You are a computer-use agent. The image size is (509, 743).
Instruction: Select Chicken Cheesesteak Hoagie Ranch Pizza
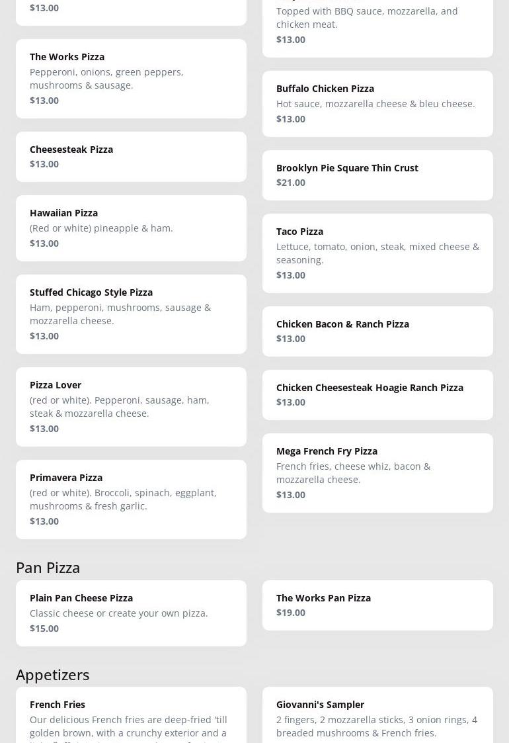point(377,394)
